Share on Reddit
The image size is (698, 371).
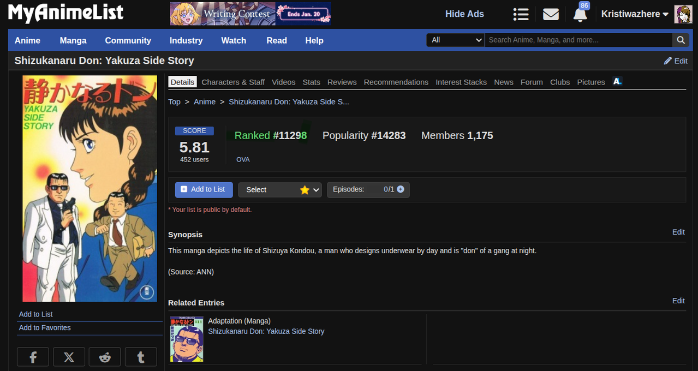tap(105, 357)
